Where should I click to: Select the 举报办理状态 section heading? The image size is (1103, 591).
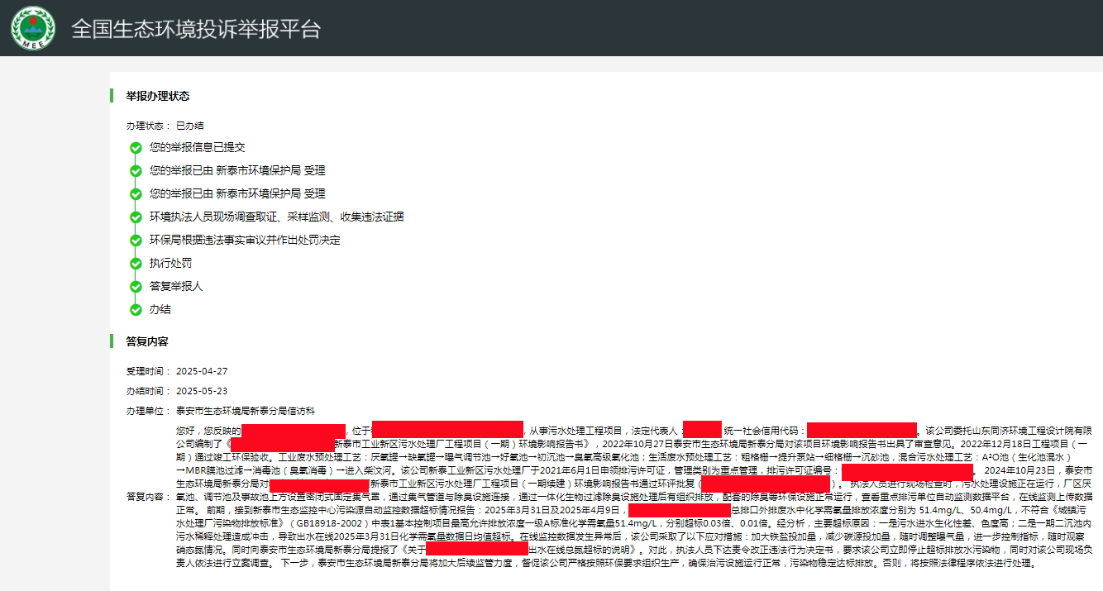[x=157, y=96]
